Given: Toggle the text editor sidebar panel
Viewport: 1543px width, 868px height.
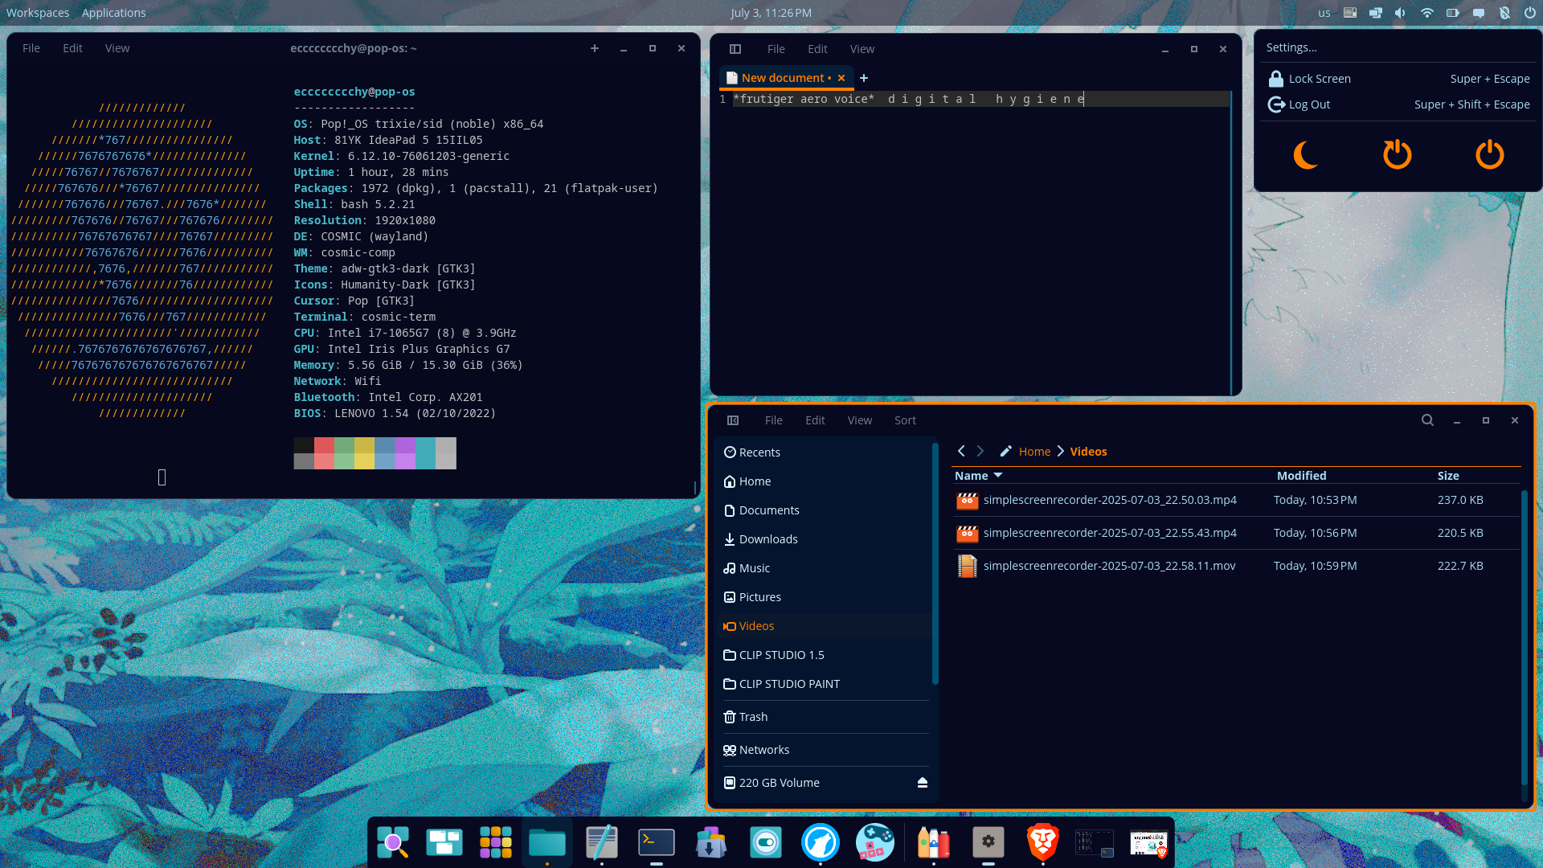Looking at the screenshot, I should tap(735, 49).
